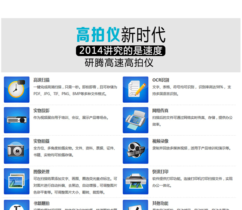The height and width of the screenshot is (210, 242).
Task: Click the 录制并回放多媒体视频 description
Action: coord(192,148)
